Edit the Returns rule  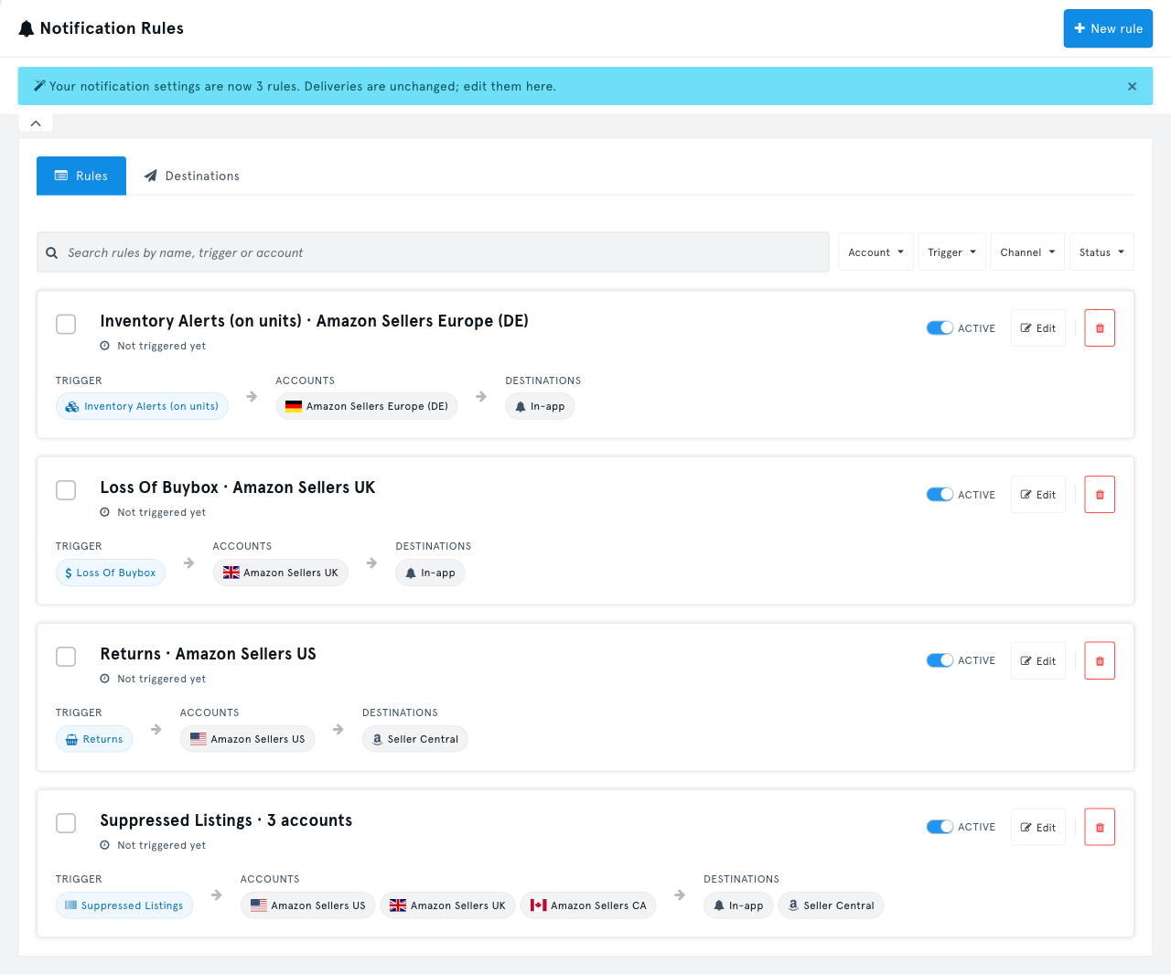point(1038,660)
